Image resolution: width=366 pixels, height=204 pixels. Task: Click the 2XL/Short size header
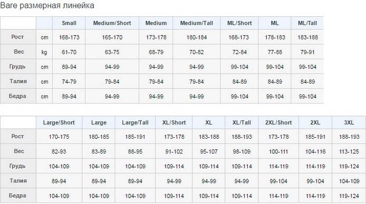[x=278, y=123]
